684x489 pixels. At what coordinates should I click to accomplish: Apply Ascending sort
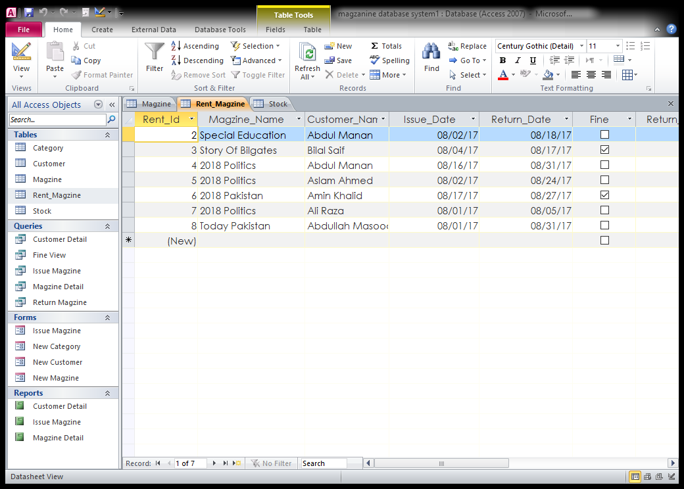pyautogui.click(x=195, y=46)
